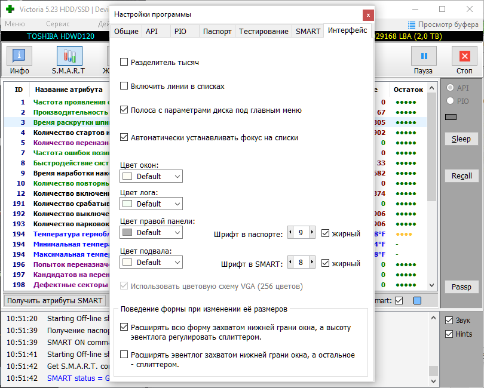Decrease Шрифт в SMART font size
The width and height of the screenshot is (484, 388).
click(290, 262)
